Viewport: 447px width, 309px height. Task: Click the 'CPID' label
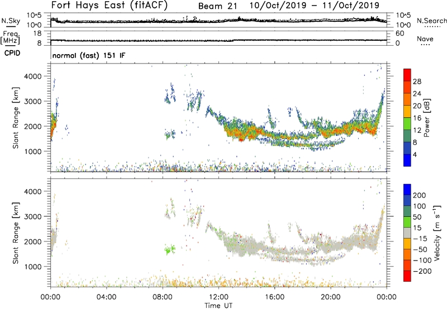[x=12, y=53]
